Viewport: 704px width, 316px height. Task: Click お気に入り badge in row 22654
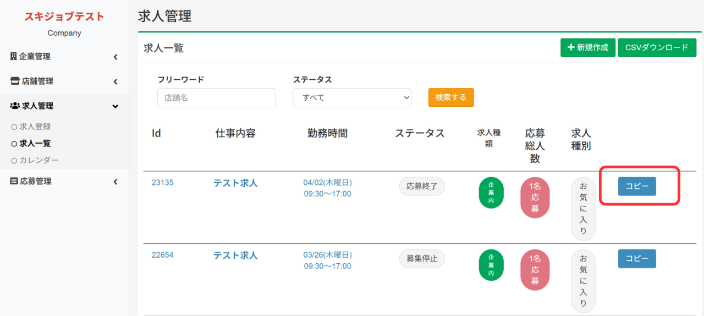[x=583, y=281]
